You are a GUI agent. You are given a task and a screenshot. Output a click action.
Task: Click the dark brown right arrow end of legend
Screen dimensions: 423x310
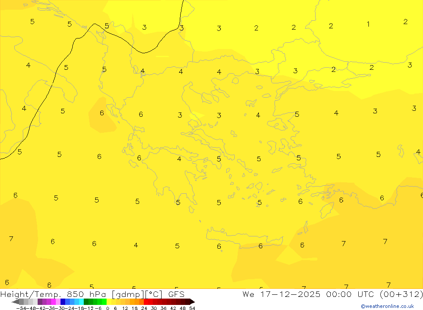[192, 302]
